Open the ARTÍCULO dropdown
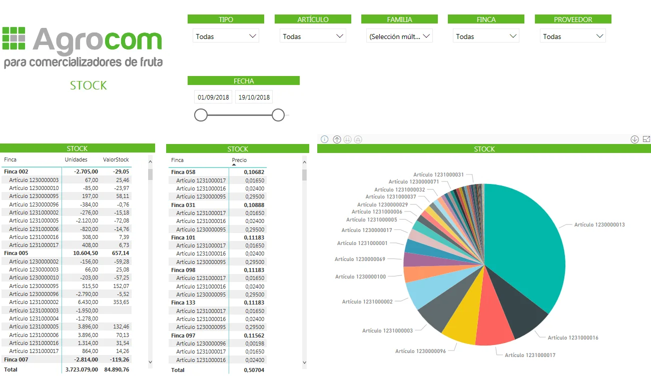The image size is (651, 376). click(313, 36)
